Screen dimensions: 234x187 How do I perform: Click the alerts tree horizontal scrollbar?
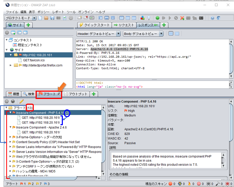pyautogui.click(x=53, y=178)
